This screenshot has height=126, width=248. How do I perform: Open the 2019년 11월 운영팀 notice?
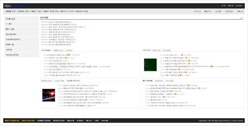tap(60, 22)
